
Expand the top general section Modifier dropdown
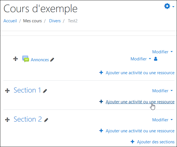162,52
